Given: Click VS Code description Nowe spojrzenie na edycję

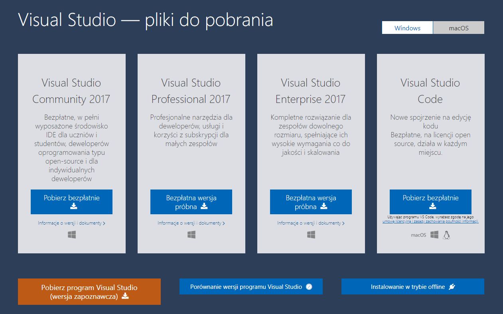Looking at the screenshot, I should [430, 135].
